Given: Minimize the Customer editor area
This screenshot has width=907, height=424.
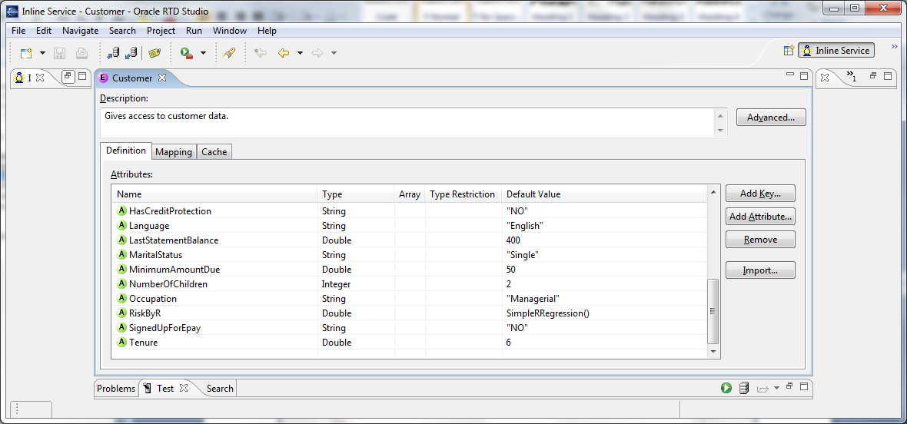Looking at the screenshot, I should [x=790, y=75].
